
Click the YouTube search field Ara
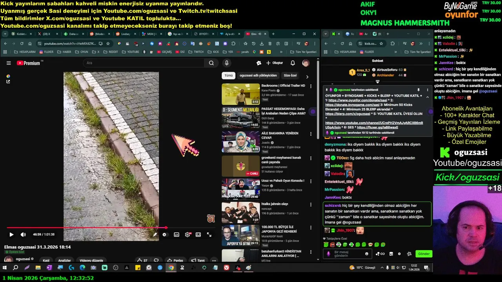(x=144, y=63)
